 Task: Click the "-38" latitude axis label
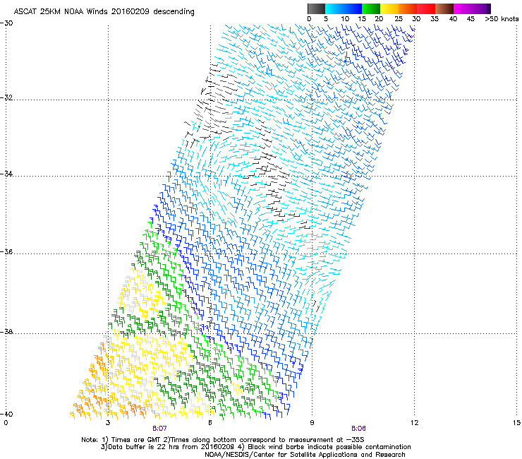(x=6, y=332)
